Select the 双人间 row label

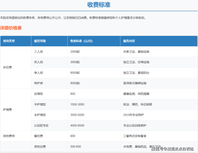pos(39,62)
